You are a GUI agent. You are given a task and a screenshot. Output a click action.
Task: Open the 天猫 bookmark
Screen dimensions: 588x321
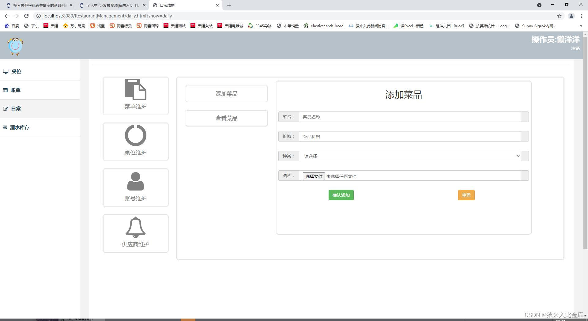(x=51, y=26)
